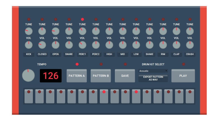The width and height of the screenshot is (223, 122).
Task: Open the Drum Kit Select dropdown
Action: [x=153, y=71]
